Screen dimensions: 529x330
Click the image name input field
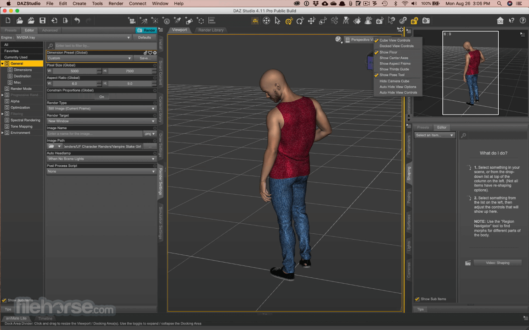point(94,133)
